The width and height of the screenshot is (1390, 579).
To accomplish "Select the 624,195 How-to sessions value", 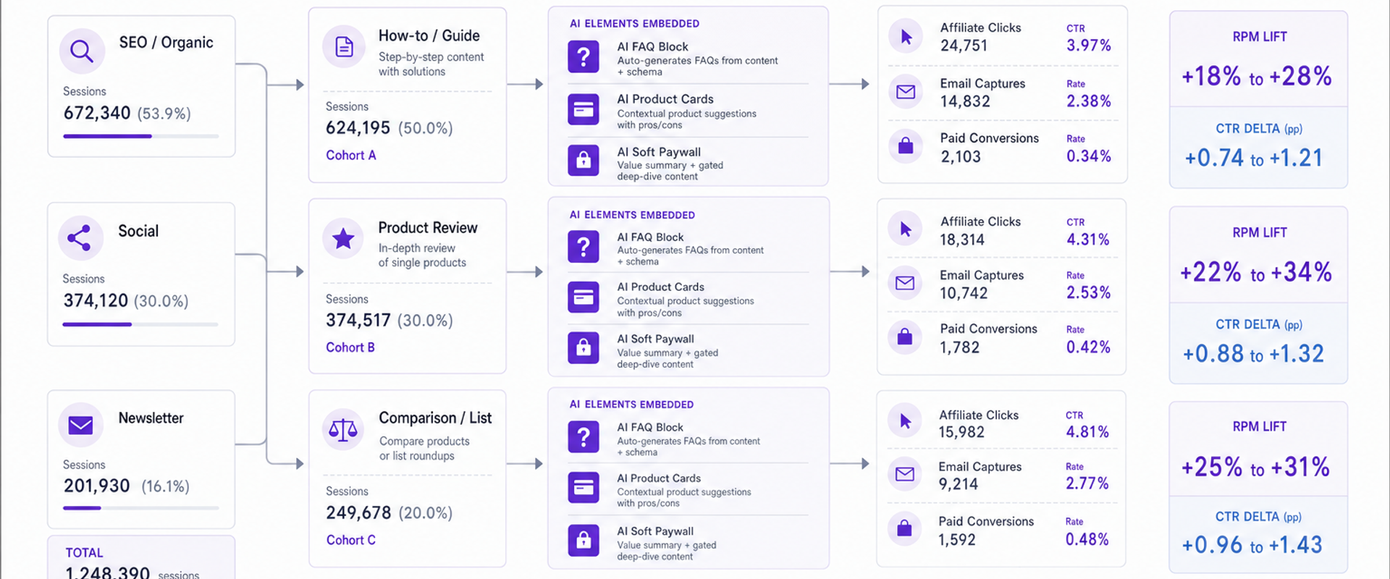I will click(358, 128).
